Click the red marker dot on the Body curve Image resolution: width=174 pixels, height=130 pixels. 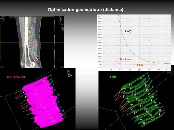(x=159, y=63)
